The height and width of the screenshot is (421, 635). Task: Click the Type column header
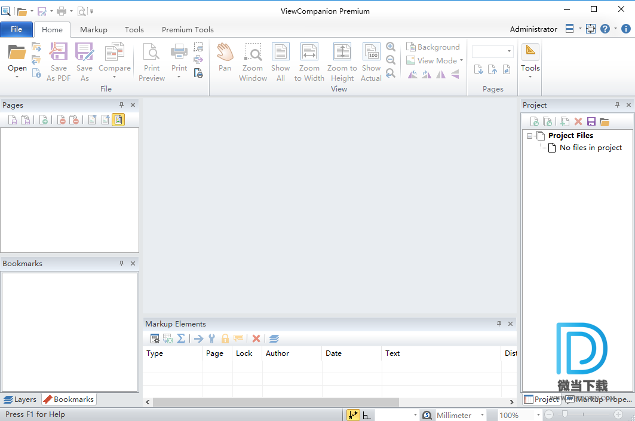(x=173, y=353)
